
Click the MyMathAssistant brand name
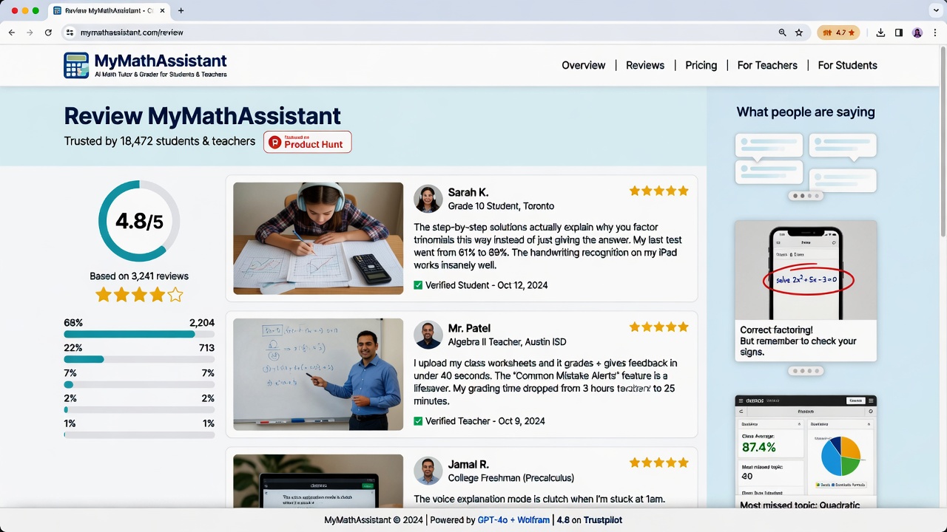[161, 61]
